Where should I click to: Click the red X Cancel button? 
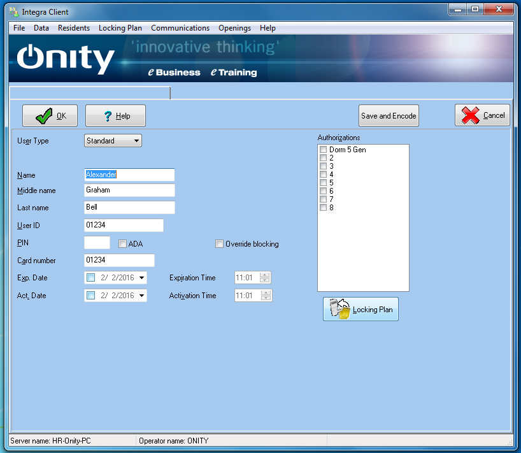pyautogui.click(x=482, y=115)
